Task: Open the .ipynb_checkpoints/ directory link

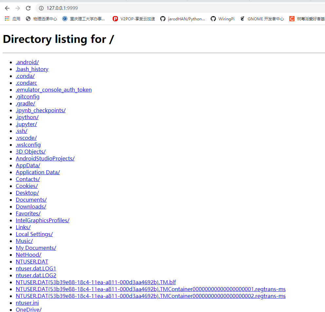Action: point(41,110)
